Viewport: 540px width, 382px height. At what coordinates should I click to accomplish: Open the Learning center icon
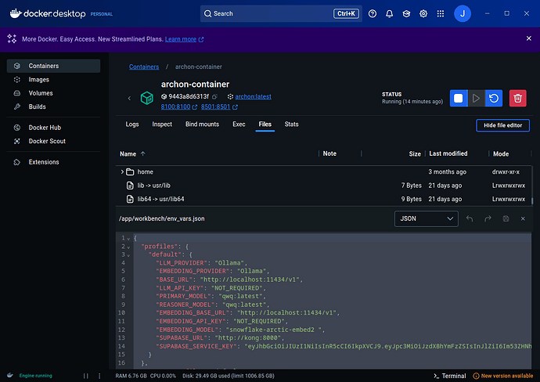406,14
